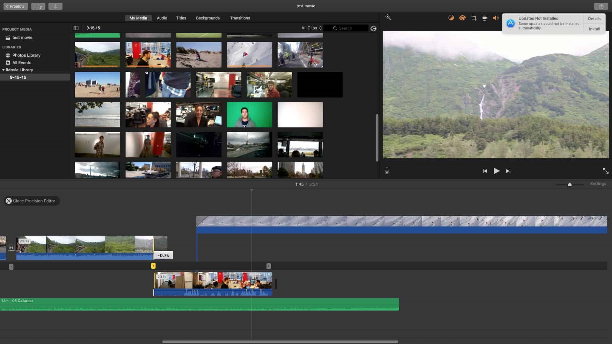Image resolution: width=612 pixels, height=344 pixels.
Task: Expand the All Clips filter dropdown
Action: 311,28
